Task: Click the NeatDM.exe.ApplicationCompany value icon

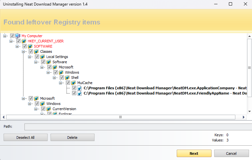Action: click(x=80, y=88)
